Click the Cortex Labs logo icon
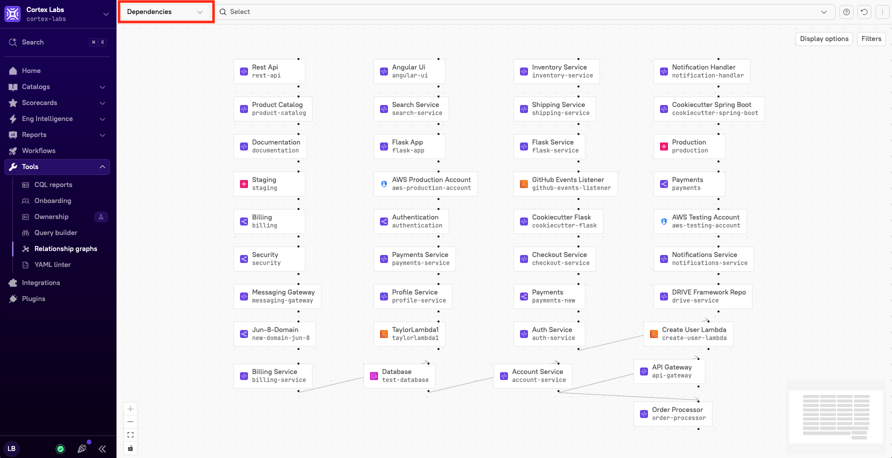 tap(12, 14)
